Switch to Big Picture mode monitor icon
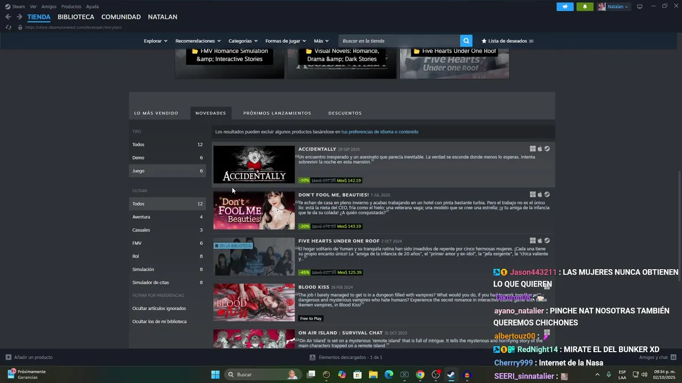 [x=639, y=6]
